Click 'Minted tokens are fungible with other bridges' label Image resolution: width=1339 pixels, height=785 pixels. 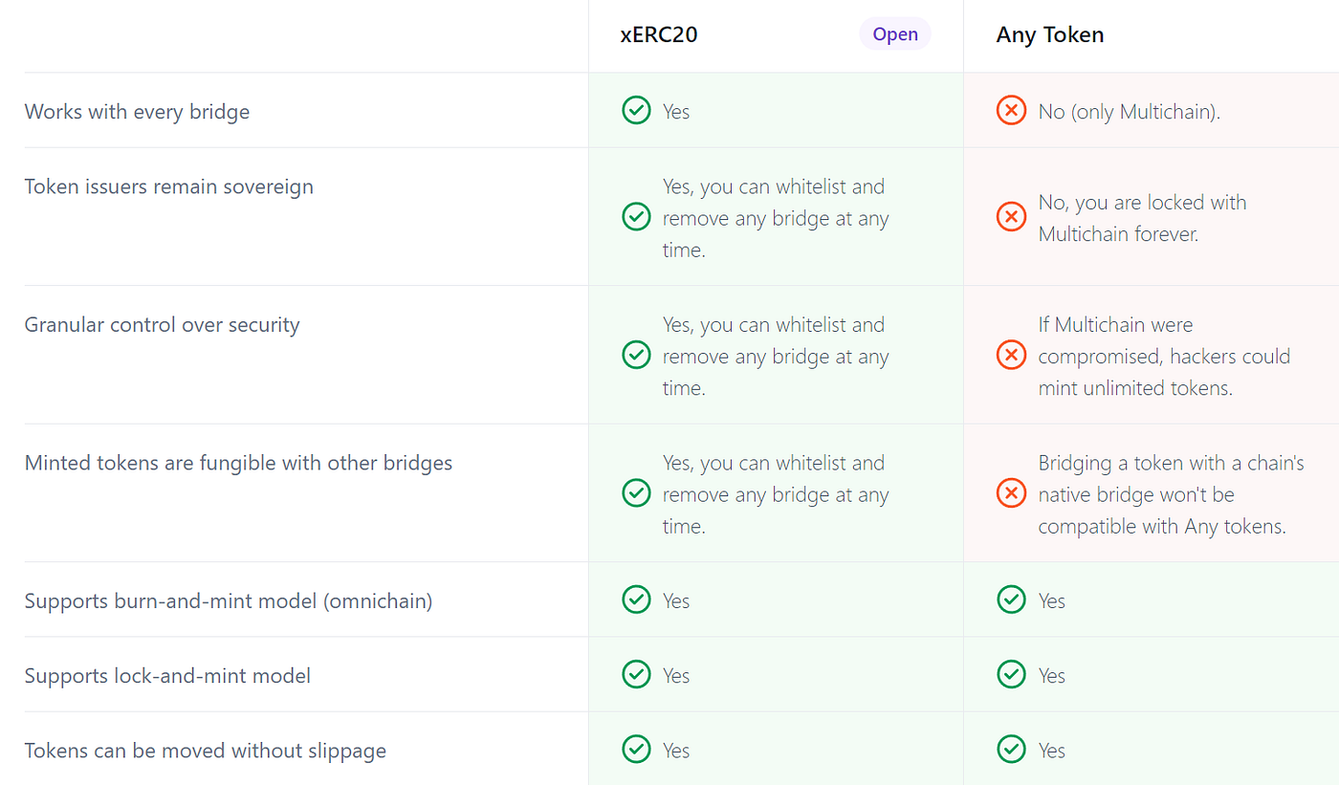(238, 464)
